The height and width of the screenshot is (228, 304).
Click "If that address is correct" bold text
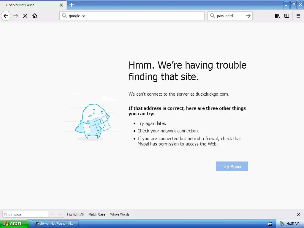click(x=187, y=111)
